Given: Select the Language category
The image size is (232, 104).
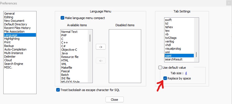Looking at the screenshot, I should 20,35.
